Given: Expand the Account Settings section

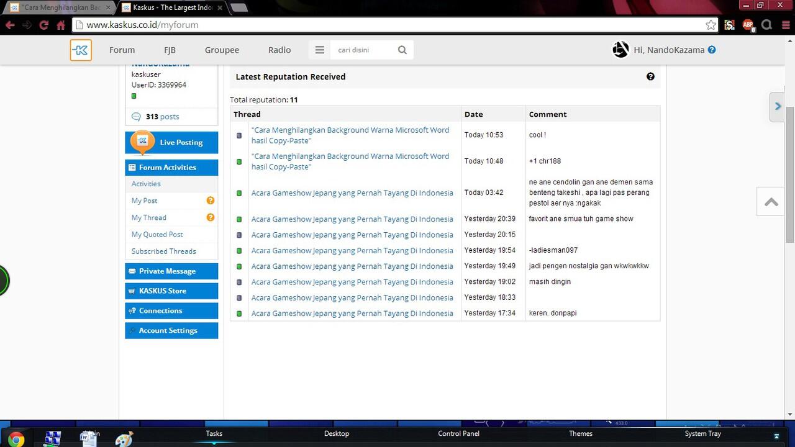Looking at the screenshot, I should pos(171,331).
